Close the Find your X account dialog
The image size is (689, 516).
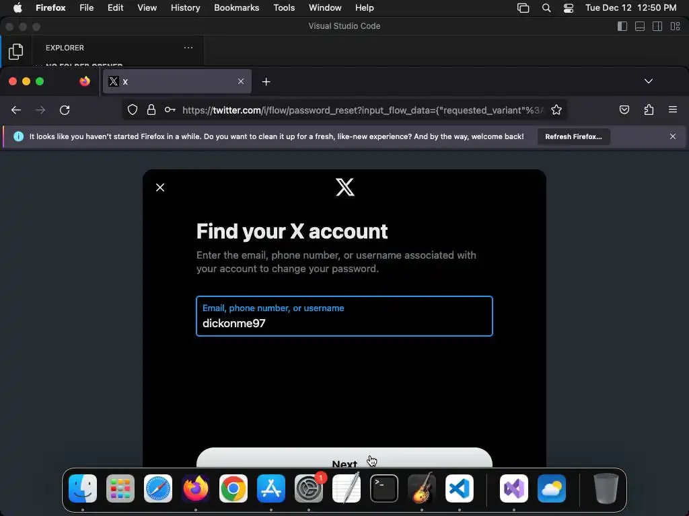point(160,187)
